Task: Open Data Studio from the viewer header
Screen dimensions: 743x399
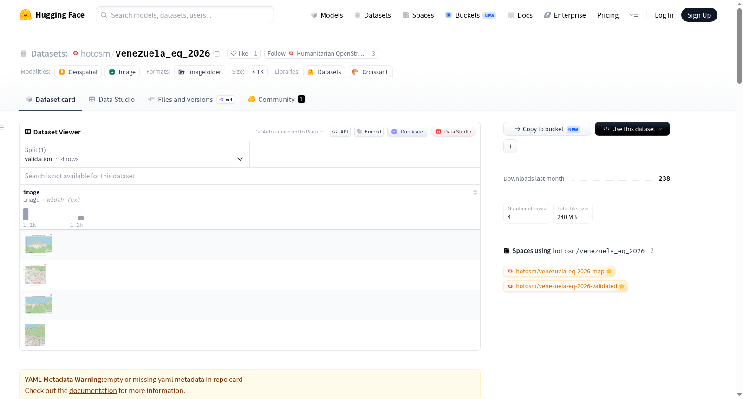Action: pos(453,132)
